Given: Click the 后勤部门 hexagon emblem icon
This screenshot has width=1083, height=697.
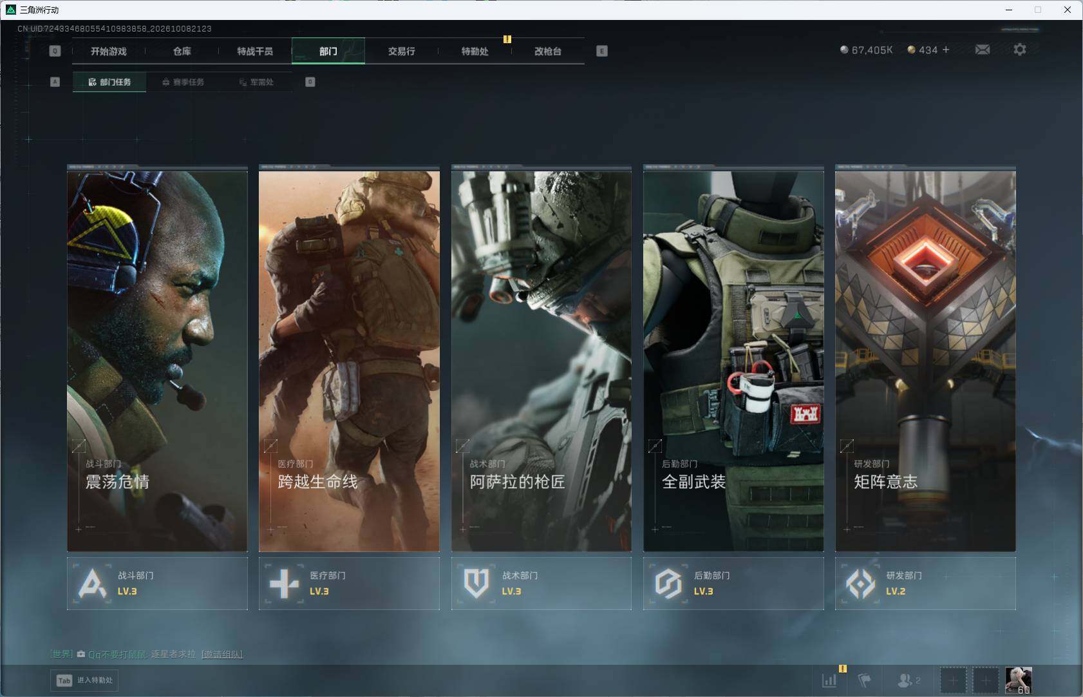Looking at the screenshot, I should [x=668, y=583].
